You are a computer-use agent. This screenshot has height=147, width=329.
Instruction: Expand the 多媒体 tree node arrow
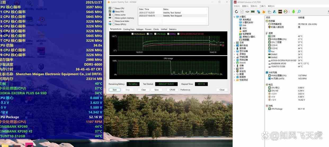click(x=235, y=54)
